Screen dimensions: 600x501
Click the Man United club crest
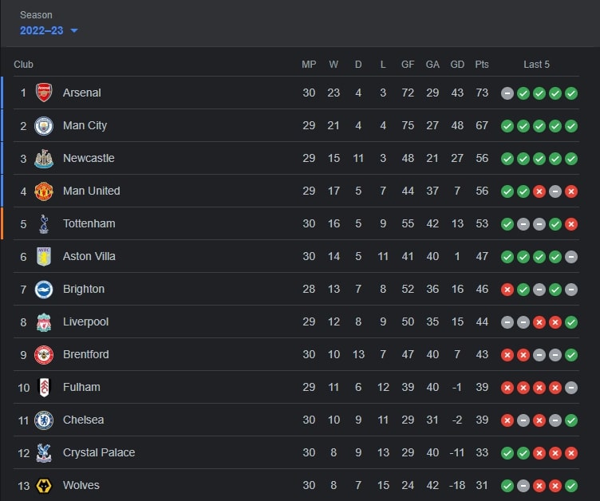pos(44,191)
